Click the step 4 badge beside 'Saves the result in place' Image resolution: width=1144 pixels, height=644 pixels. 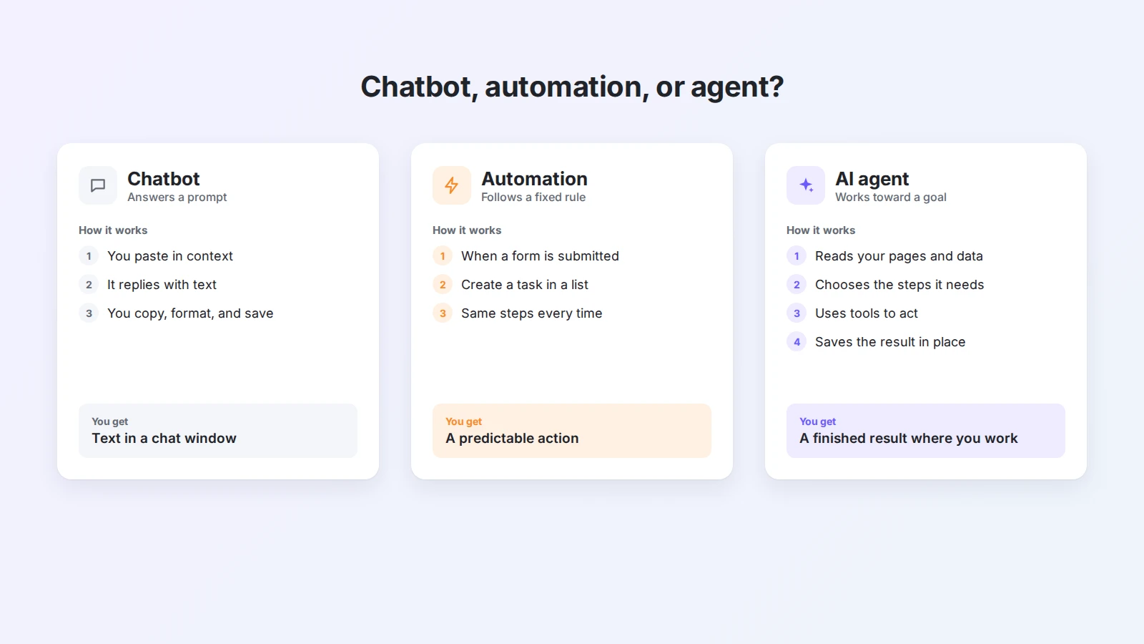point(797,341)
